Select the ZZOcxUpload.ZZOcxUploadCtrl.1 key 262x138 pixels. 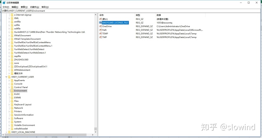31,67
